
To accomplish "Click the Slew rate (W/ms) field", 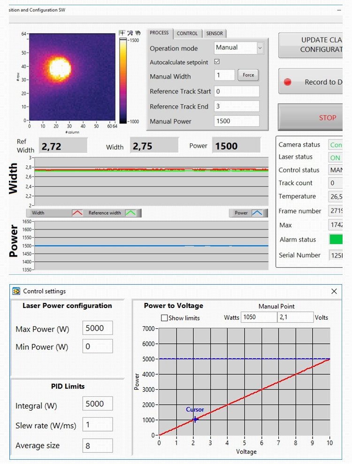I will [97, 425].
